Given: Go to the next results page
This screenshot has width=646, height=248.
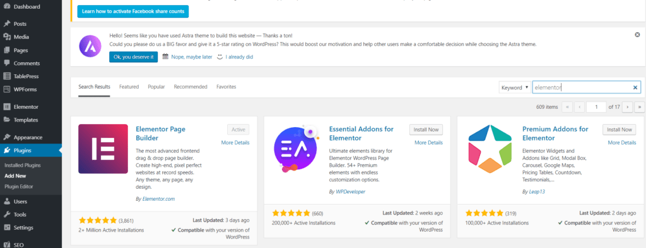Looking at the screenshot, I should (x=628, y=107).
